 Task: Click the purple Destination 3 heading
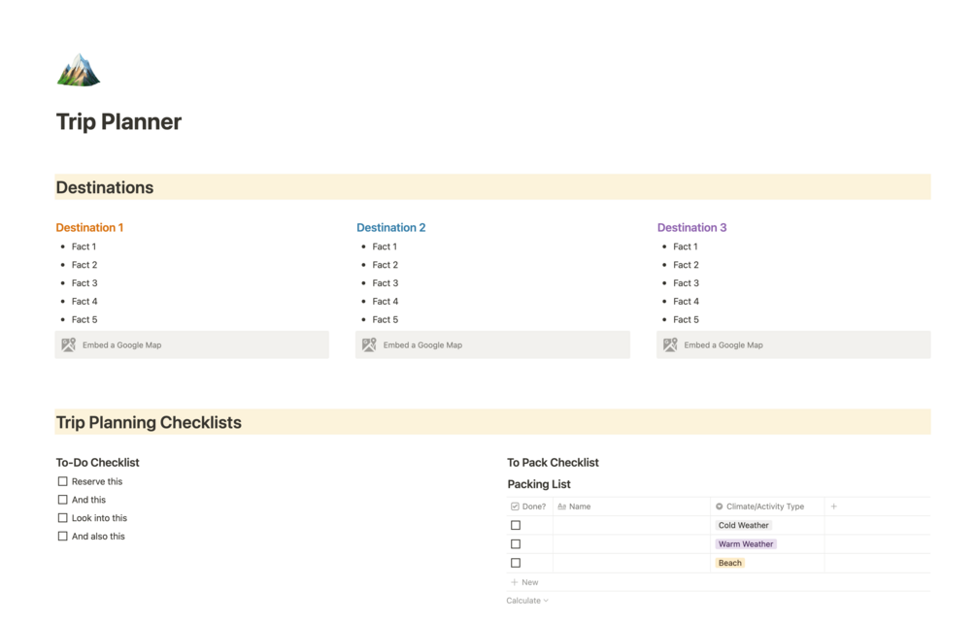692,227
